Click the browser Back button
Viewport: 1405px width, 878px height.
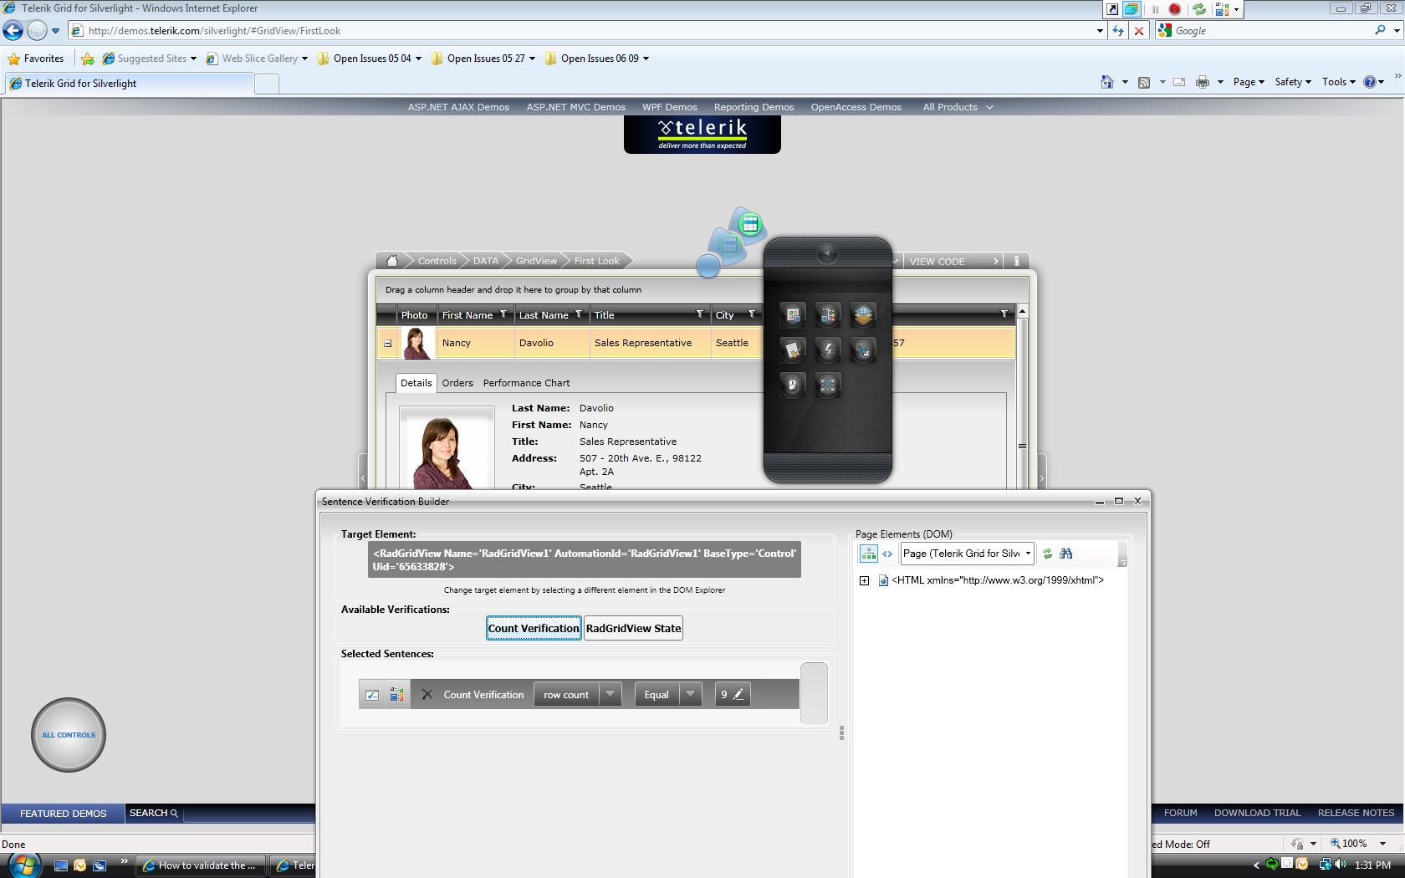(13, 31)
